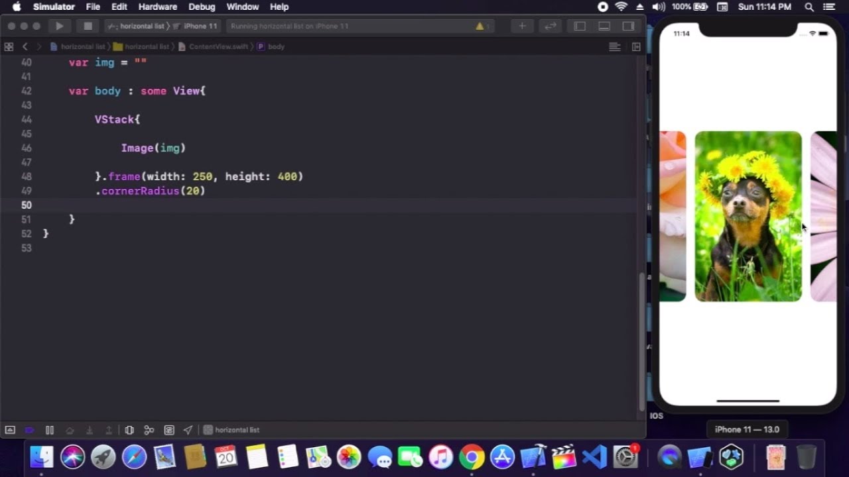Open the Window menu
Viewport: 849px width, 477px height.
tap(243, 7)
